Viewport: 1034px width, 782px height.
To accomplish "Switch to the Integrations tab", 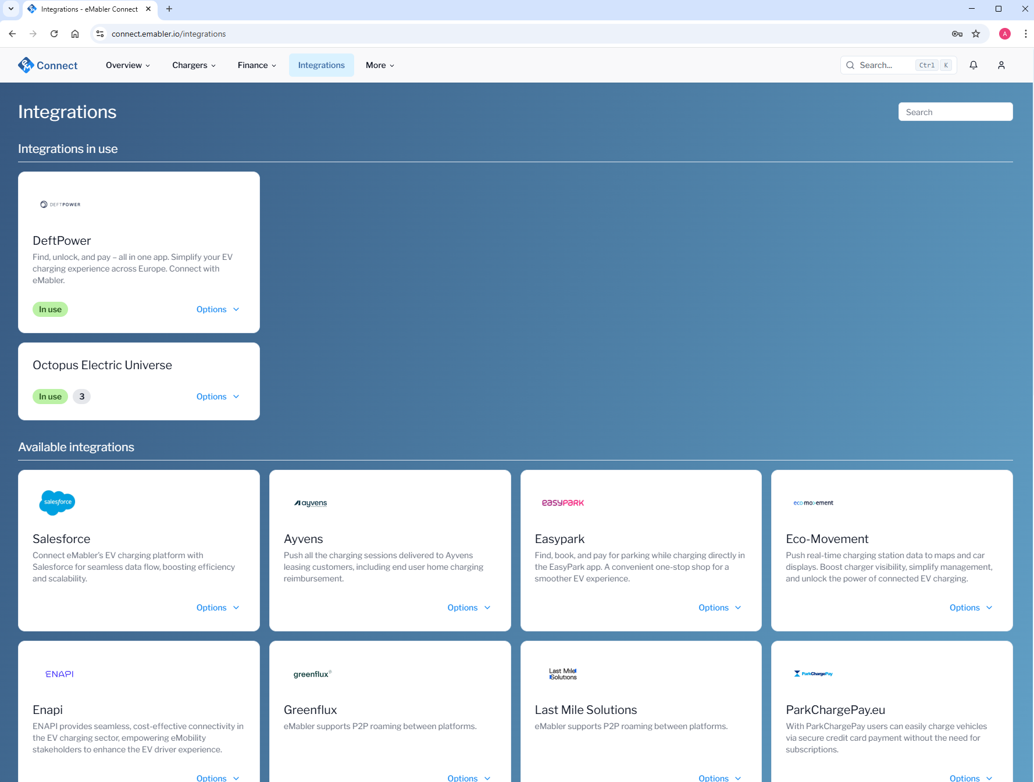I will pyautogui.click(x=321, y=65).
